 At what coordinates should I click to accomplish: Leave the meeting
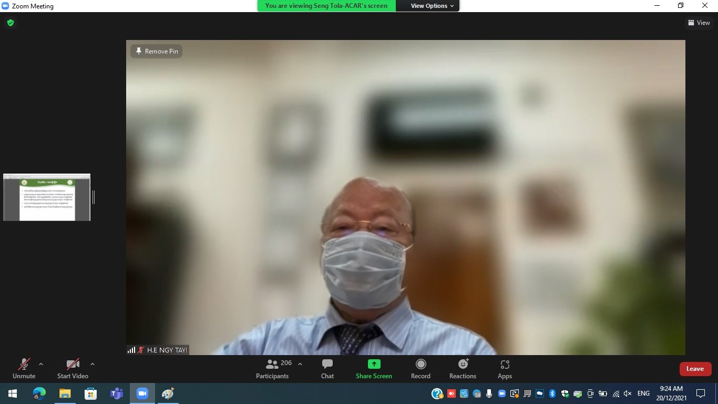(695, 369)
